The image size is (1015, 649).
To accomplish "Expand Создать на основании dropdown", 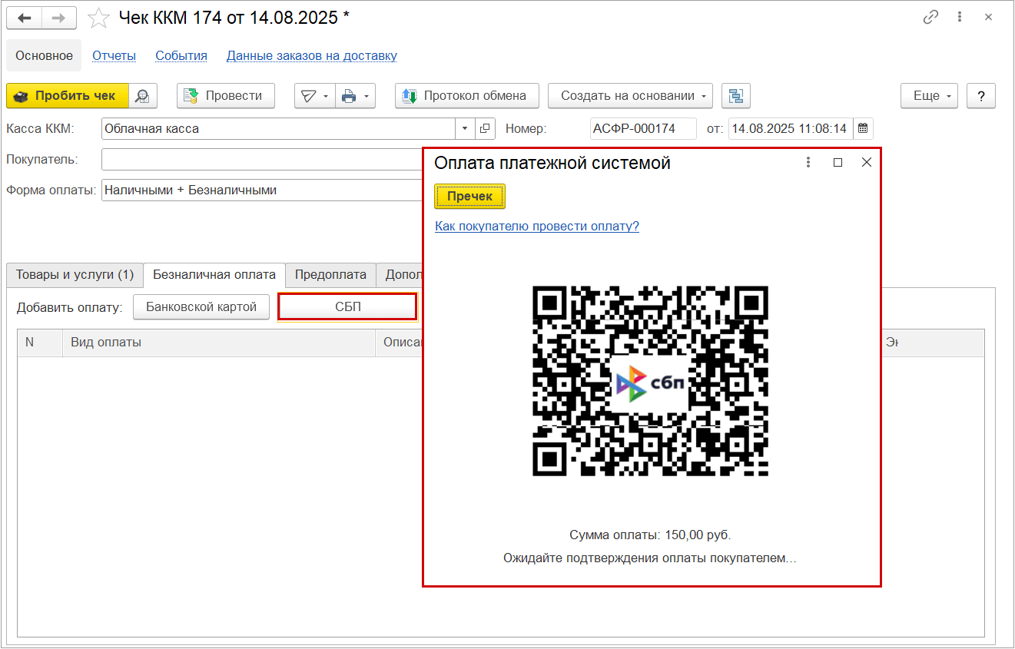I will pos(630,96).
